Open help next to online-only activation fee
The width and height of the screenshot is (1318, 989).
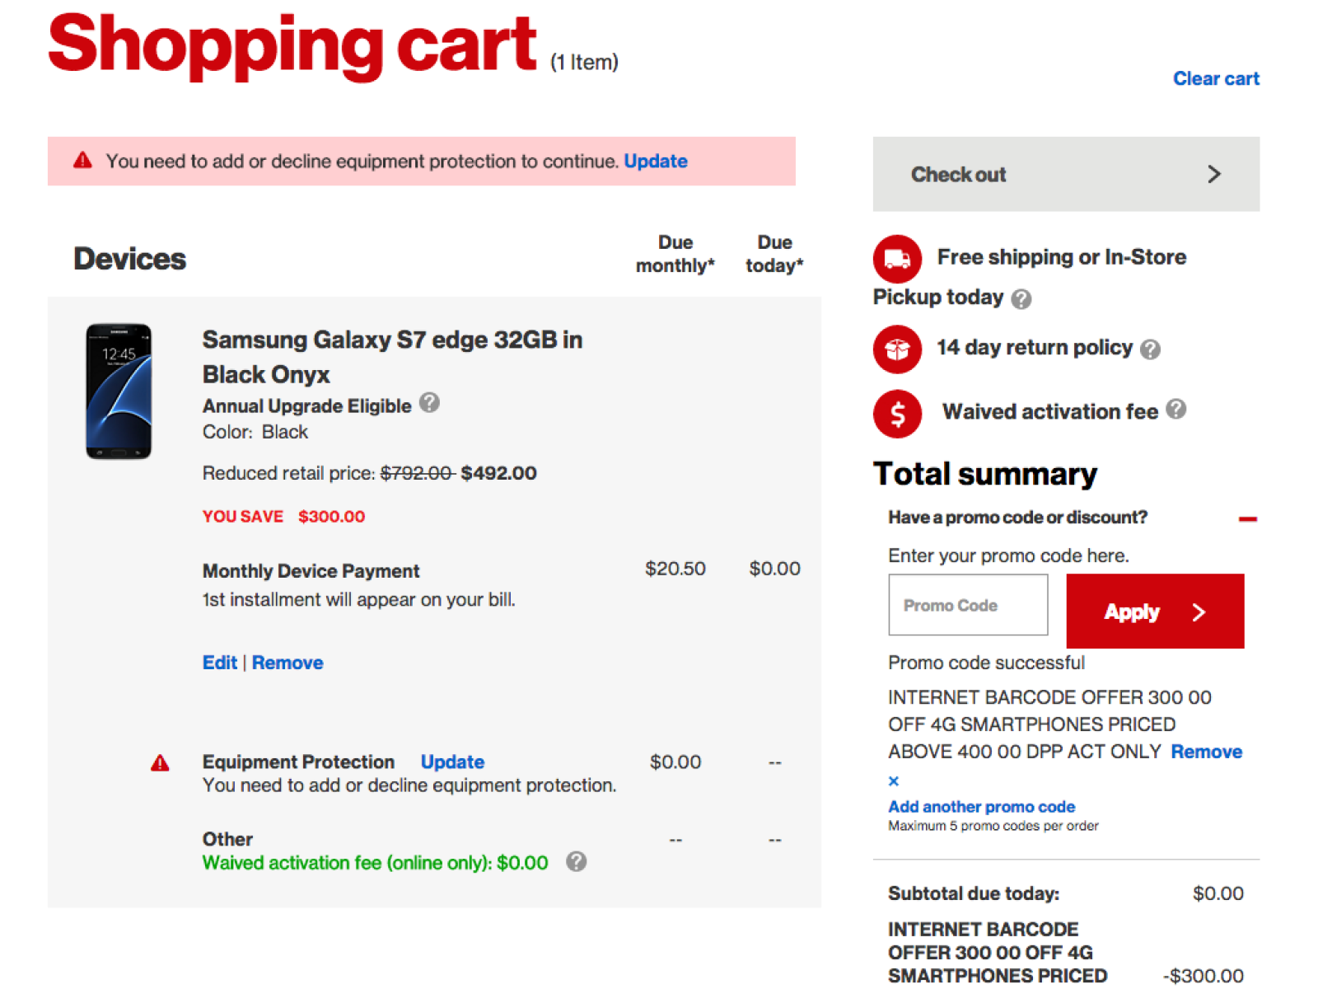[577, 862]
